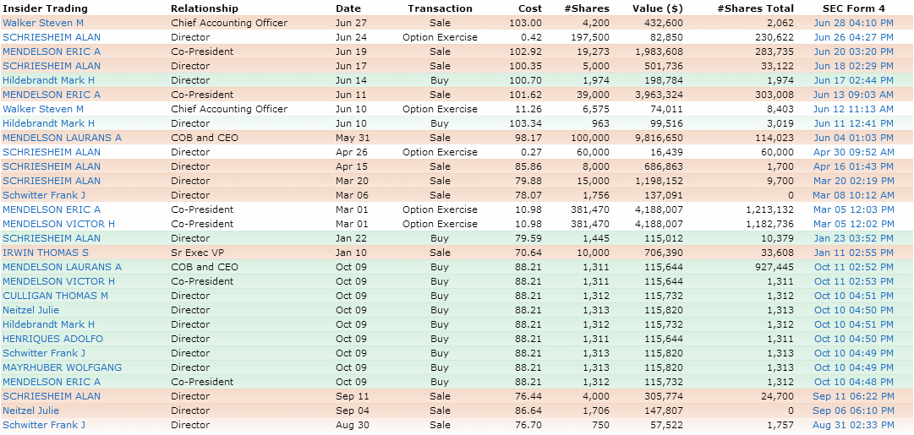Open HENRIQUES ADOLFO insider link

click(x=52, y=339)
